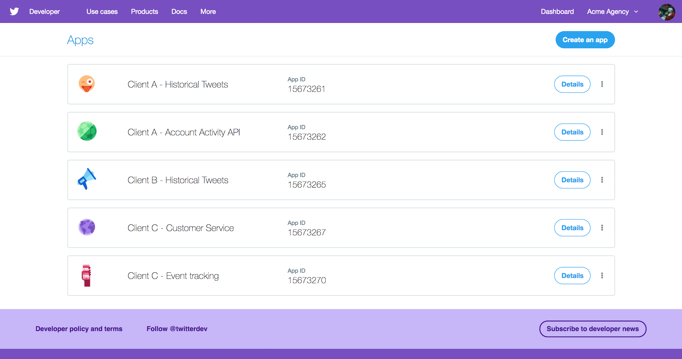This screenshot has height=359, width=682.
Task: Open the Products menu
Action: pyautogui.click(x=144, y=12)
